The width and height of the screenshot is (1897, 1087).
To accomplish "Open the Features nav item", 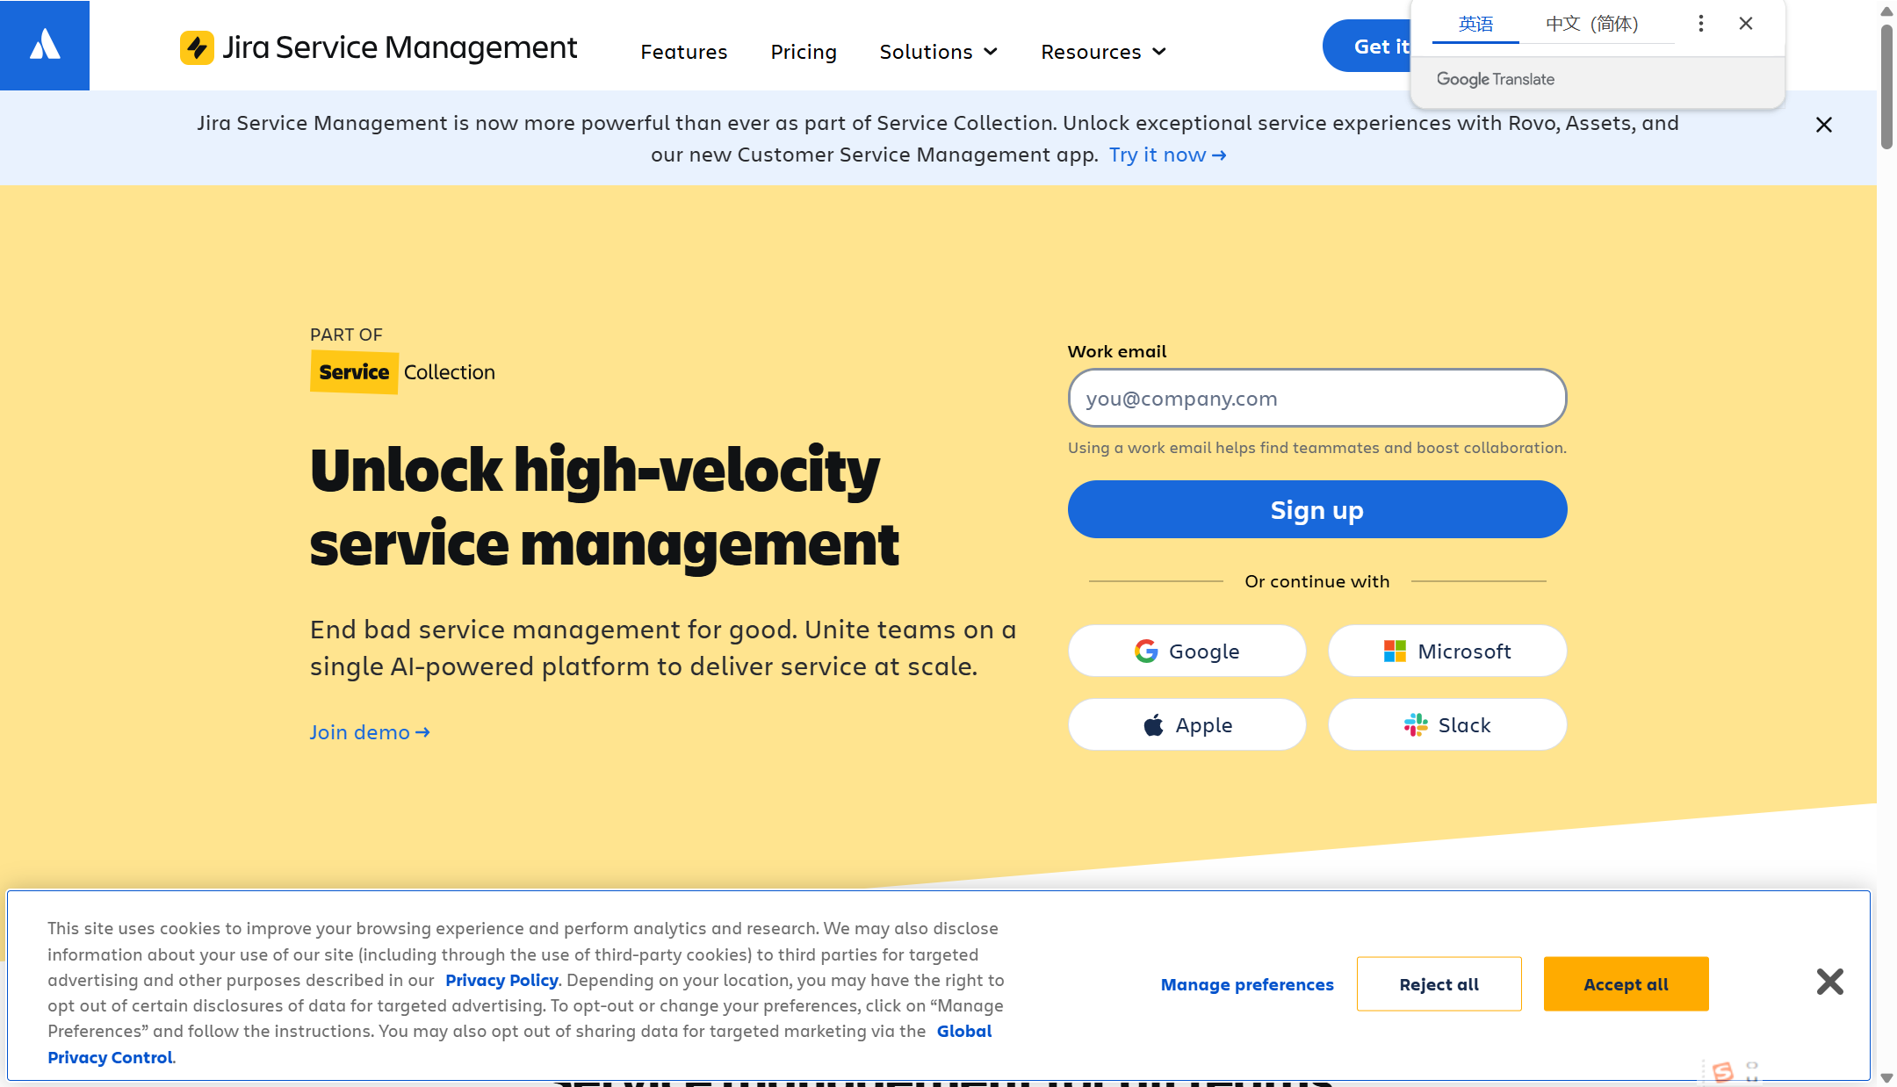I will (x=683, y=52).
